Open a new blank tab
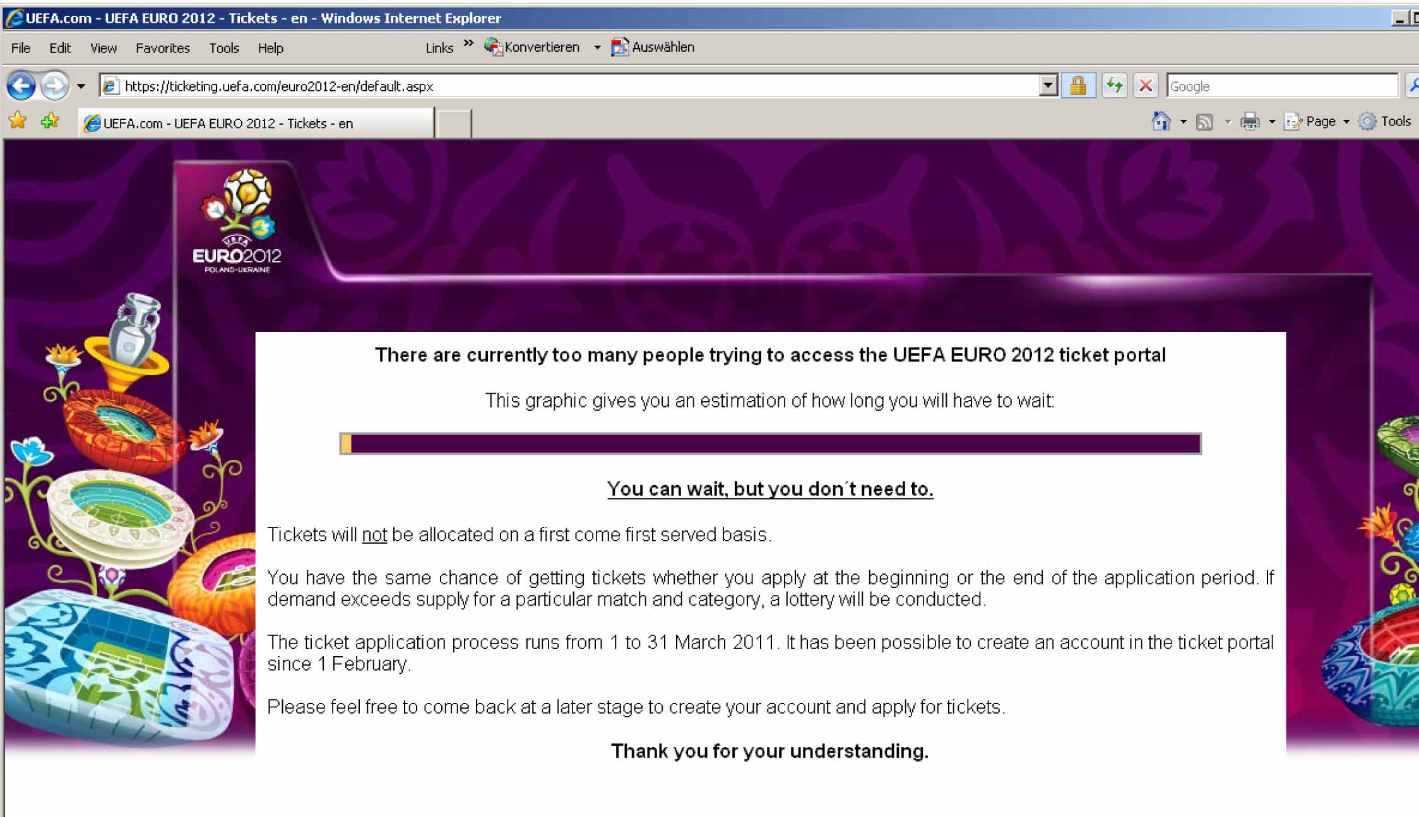 pyautogui.click(x=454, y=123)
